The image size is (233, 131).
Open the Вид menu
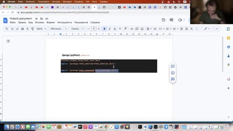click(31, 23)
